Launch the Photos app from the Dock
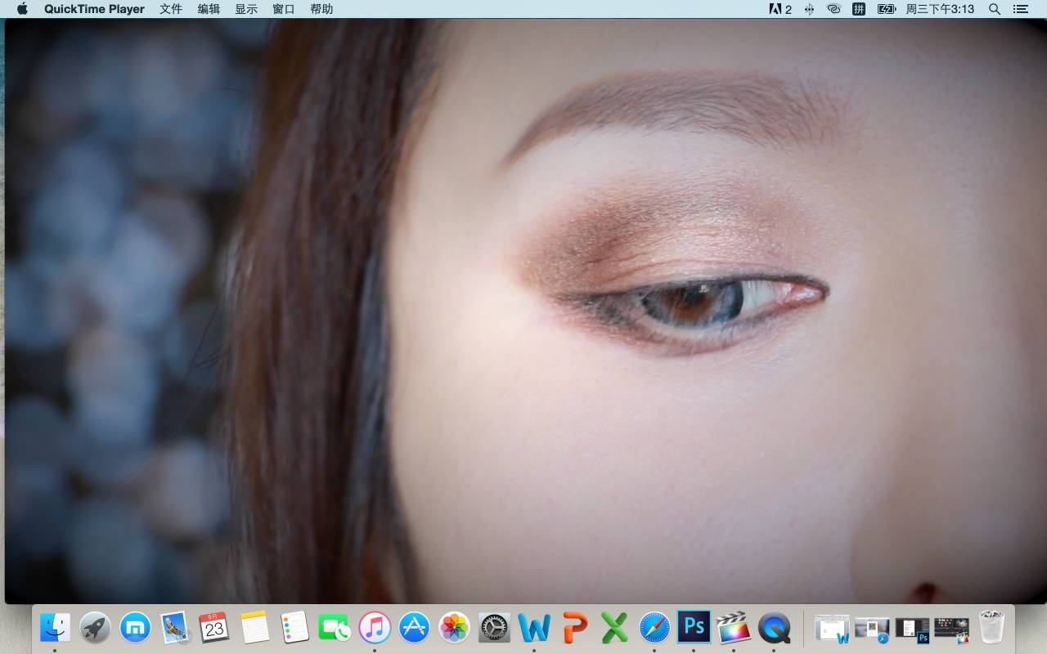 click(x=454, y=628)
